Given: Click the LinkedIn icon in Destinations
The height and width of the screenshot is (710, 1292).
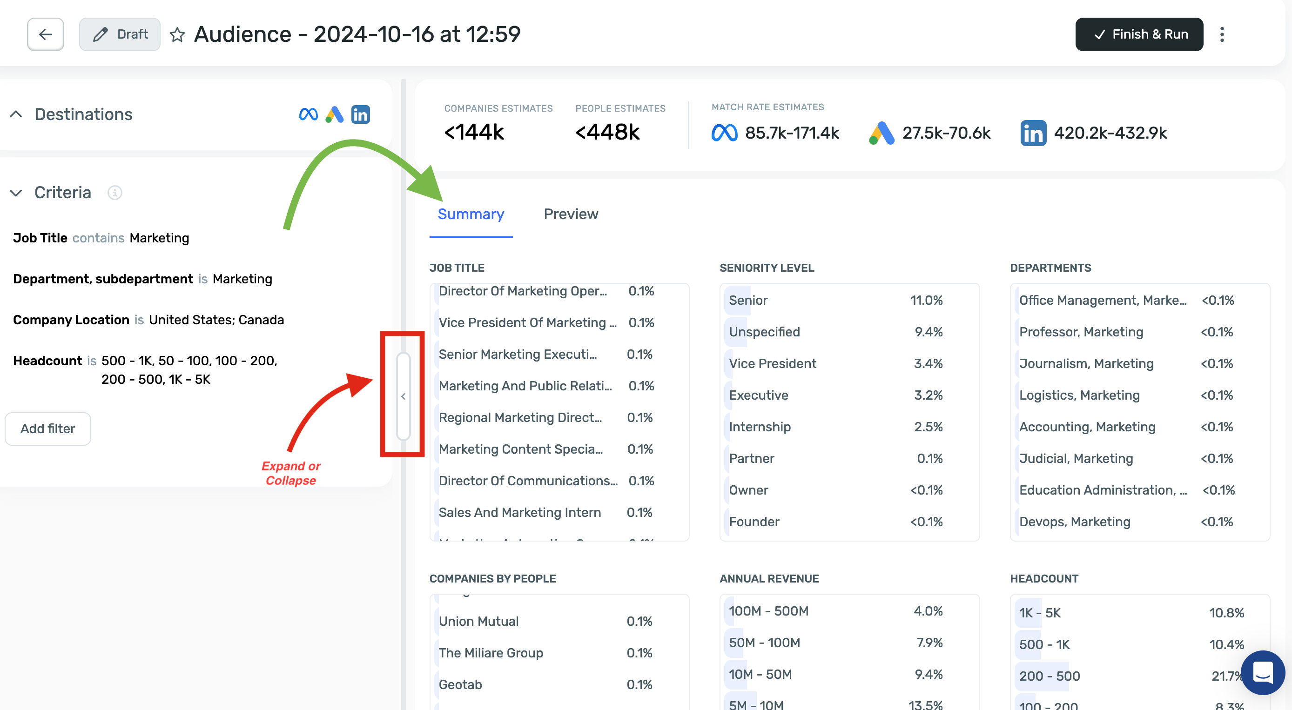Looking at the screenshot, I should 360,114.
